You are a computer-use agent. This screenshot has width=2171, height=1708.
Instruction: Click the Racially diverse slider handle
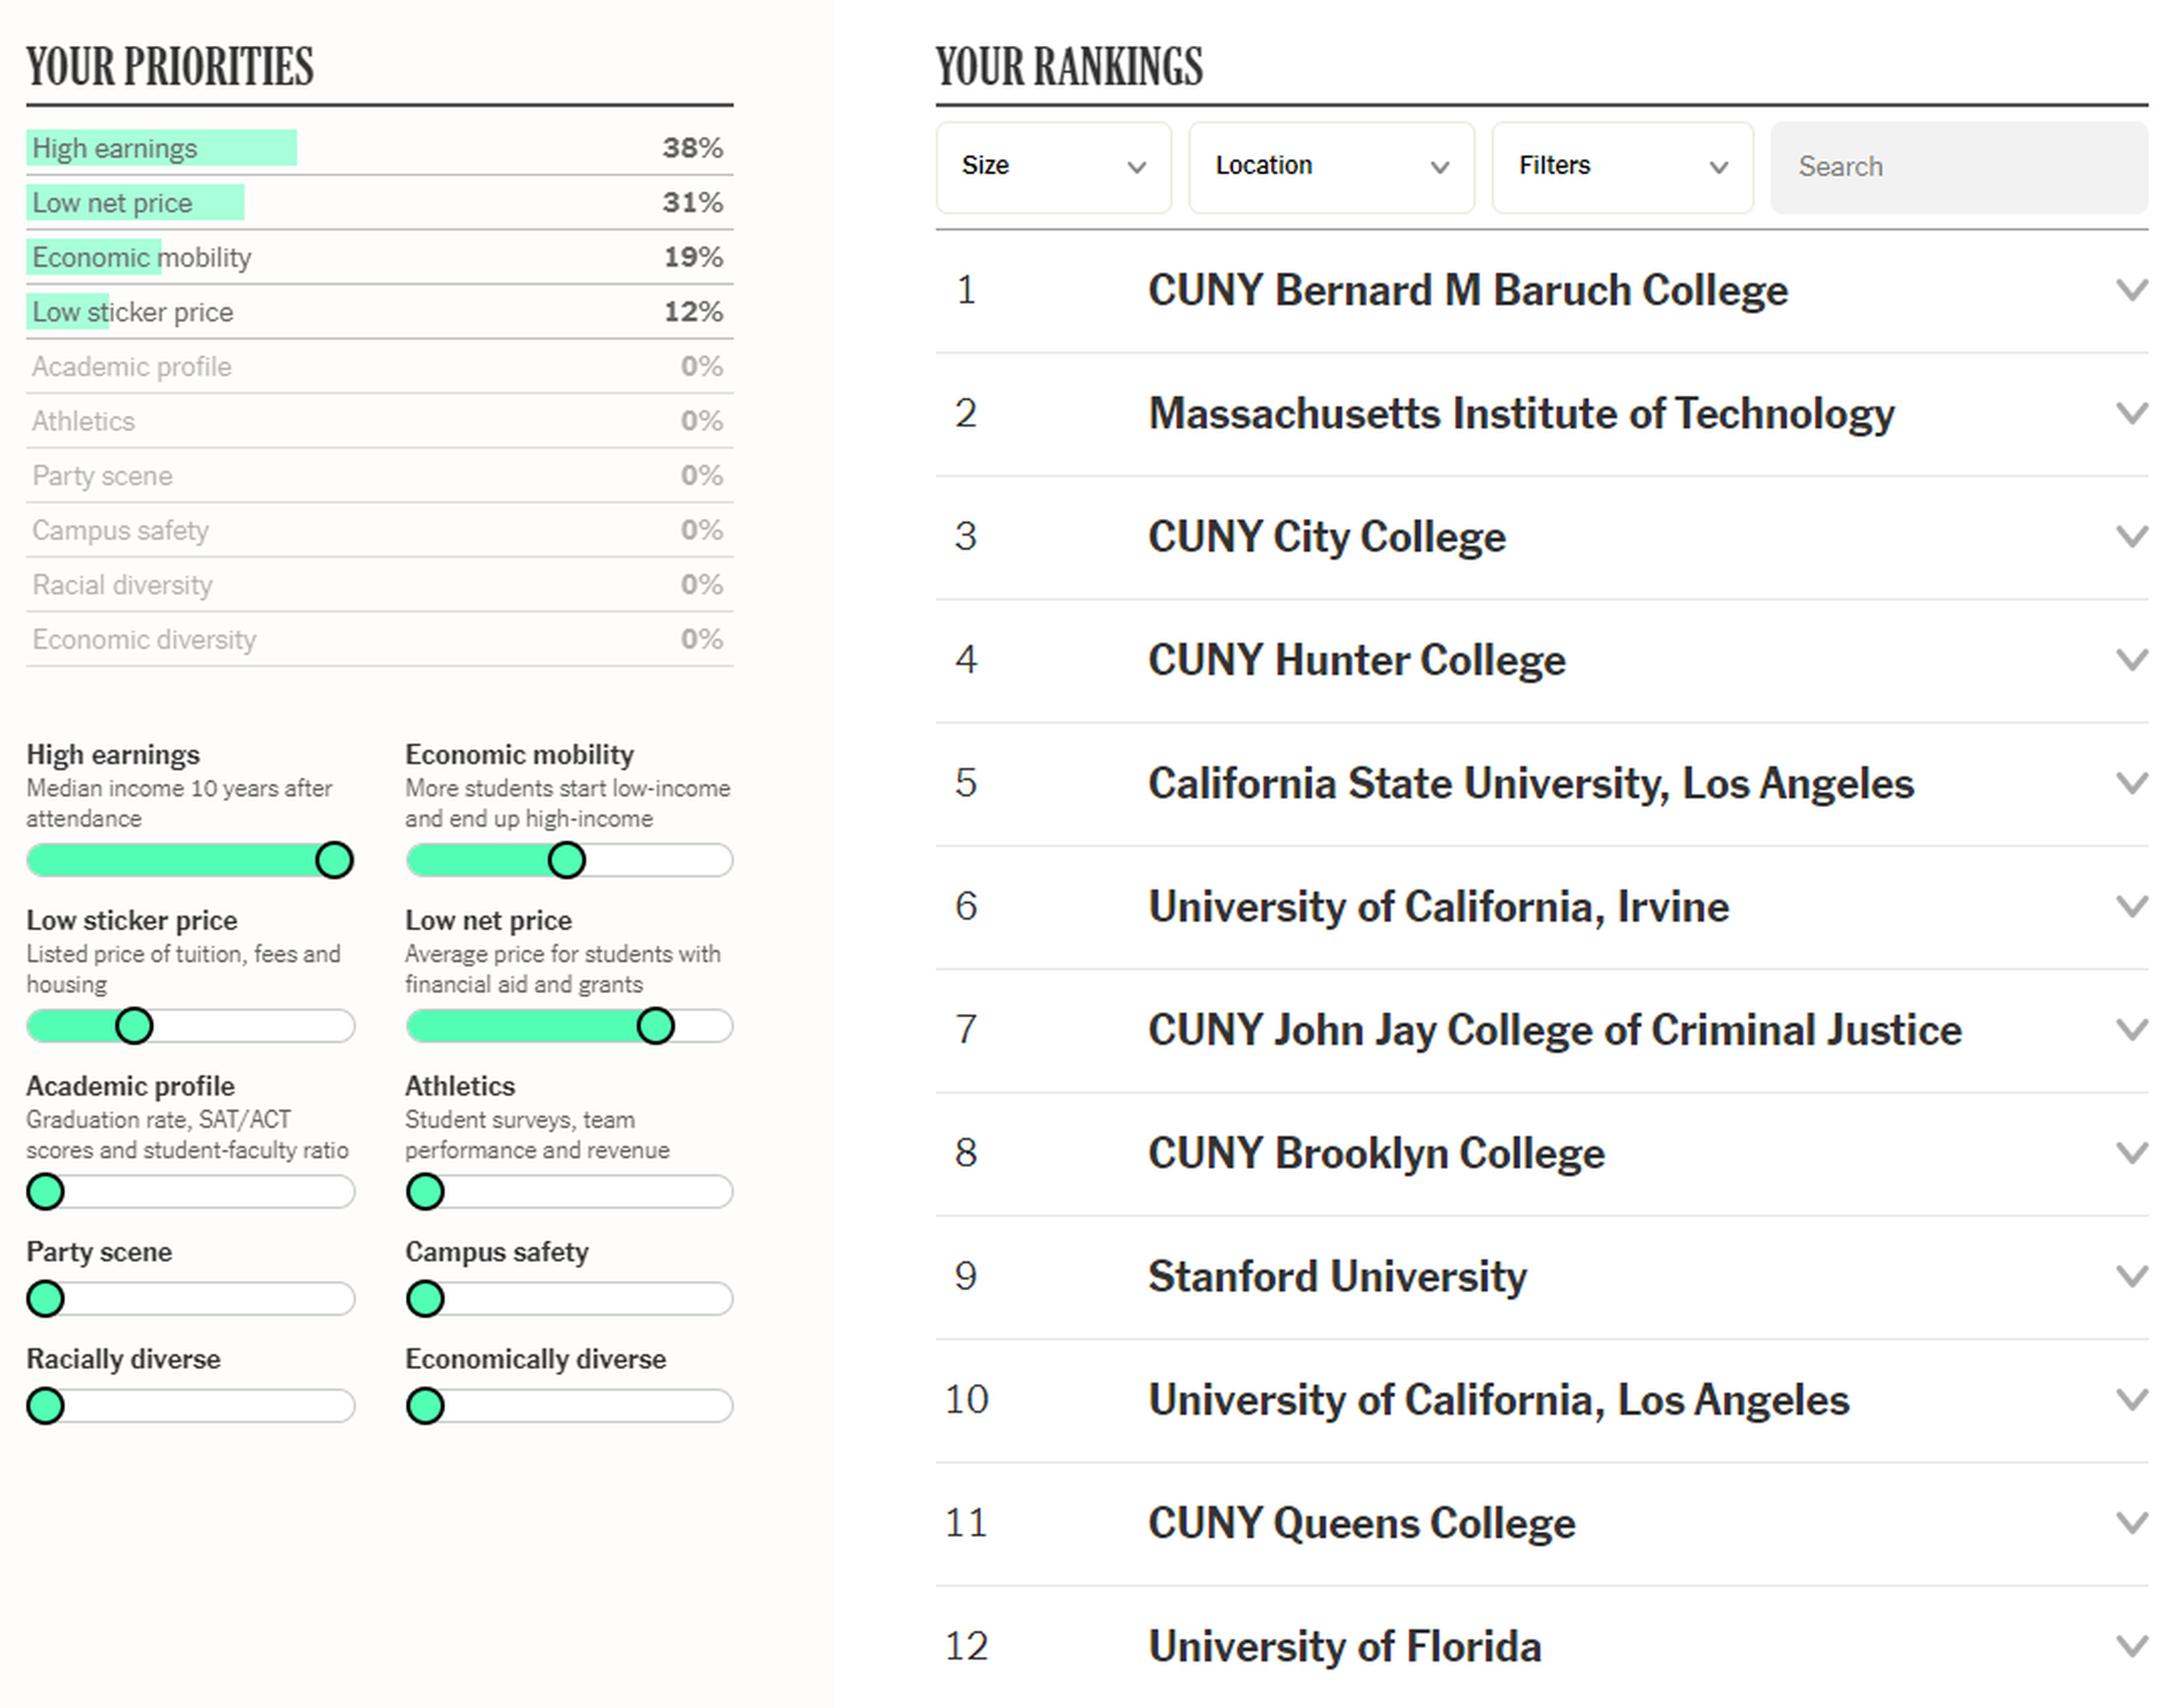(45, 1406)
